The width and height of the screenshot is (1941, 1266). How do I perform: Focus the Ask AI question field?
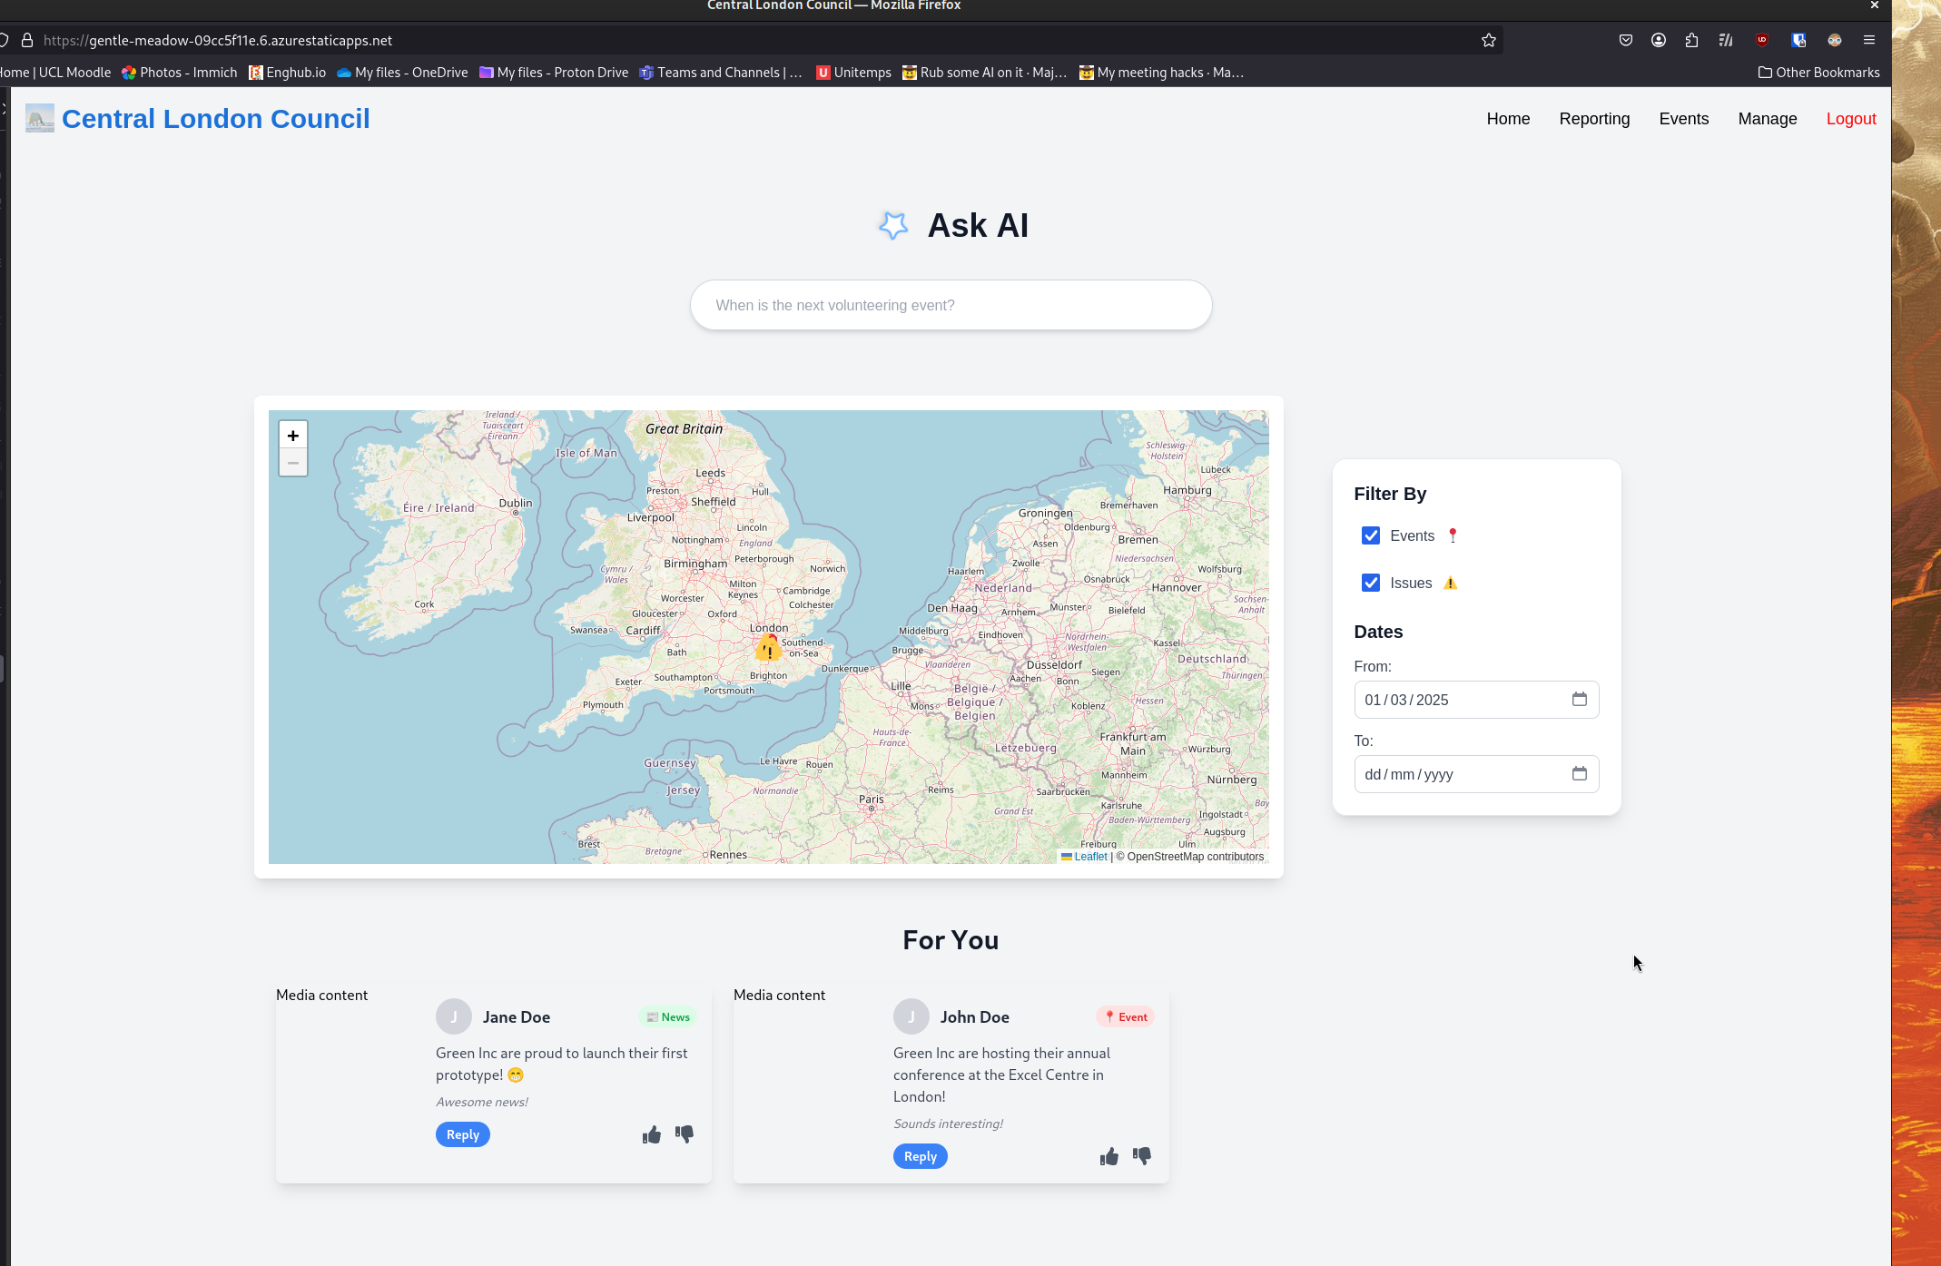pyautogui.click(x=951, y=305)
